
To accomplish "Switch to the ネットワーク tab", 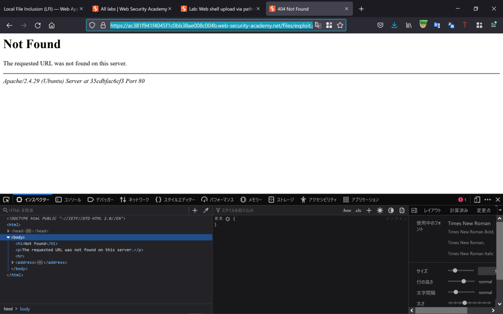I will point(135,200).
